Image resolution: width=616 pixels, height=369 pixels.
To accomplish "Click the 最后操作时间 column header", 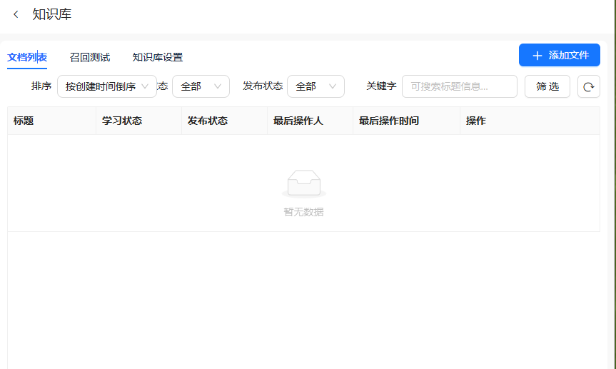I will pos(389,121).
